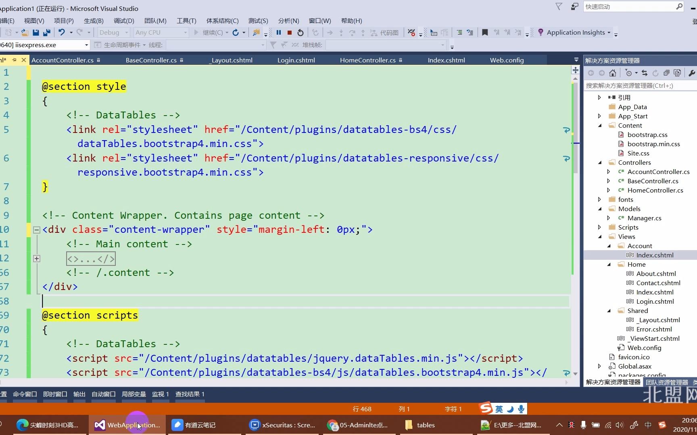Pin the active document tab

[x=15, y=60]
